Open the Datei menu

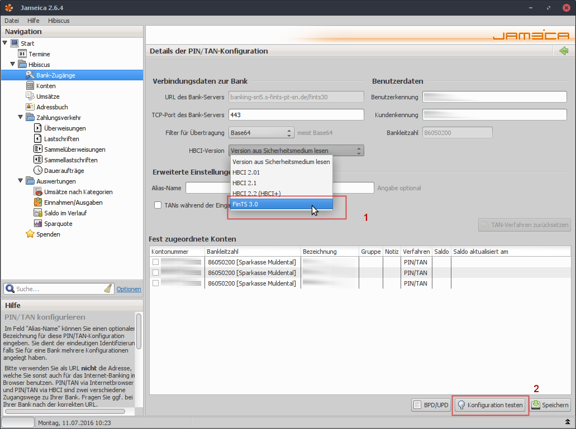(12, 21)
